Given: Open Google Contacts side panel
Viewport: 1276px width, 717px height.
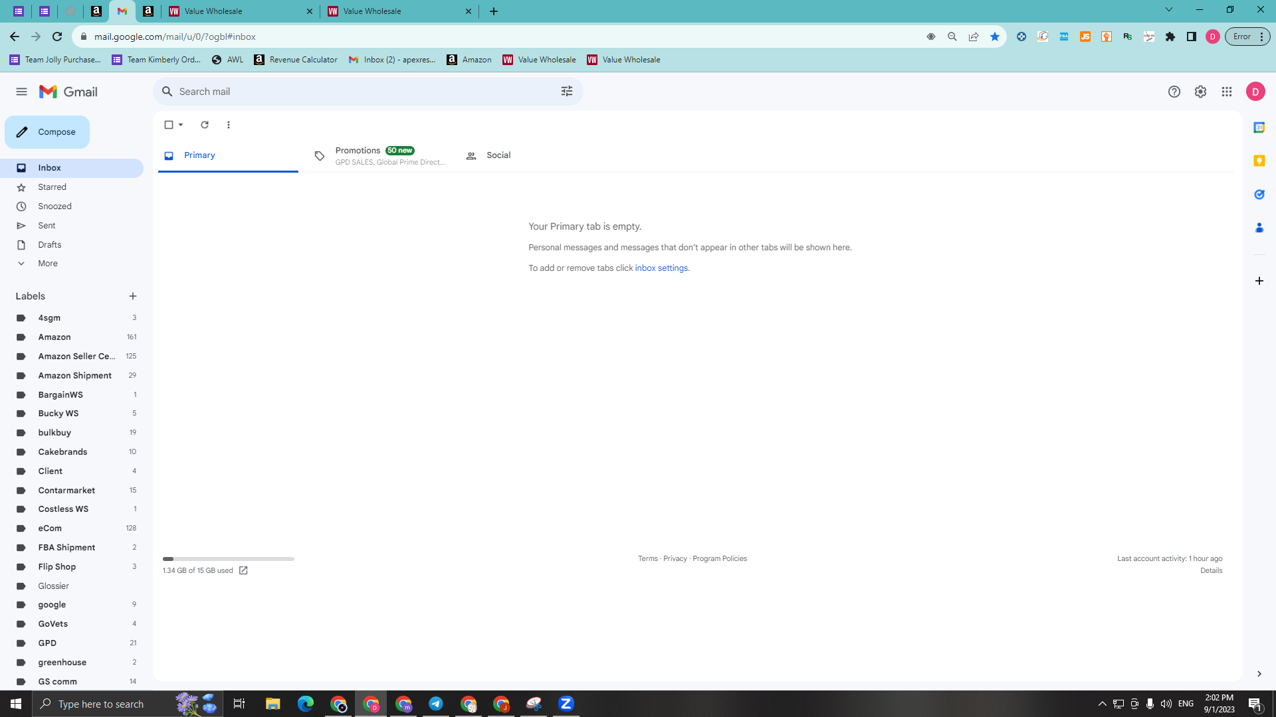Looking at the screenshot, I should (x=1259, y=228).
